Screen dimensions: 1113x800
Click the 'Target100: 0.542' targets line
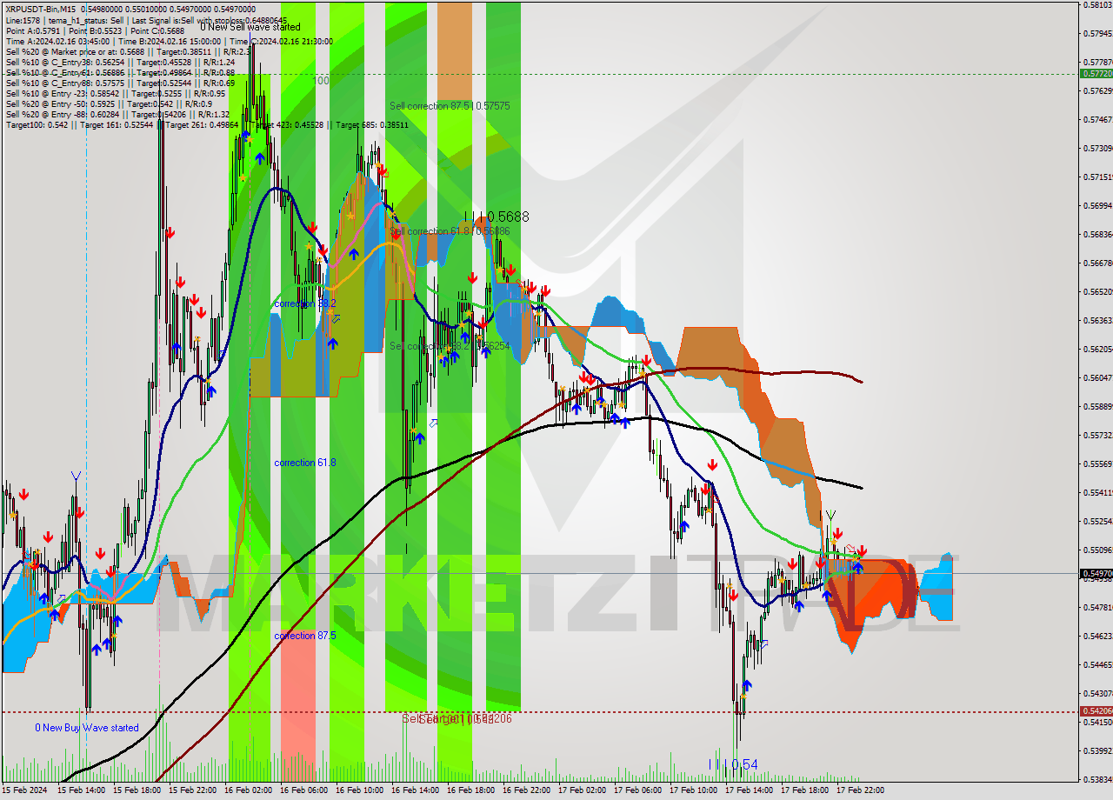coord(207,124)
